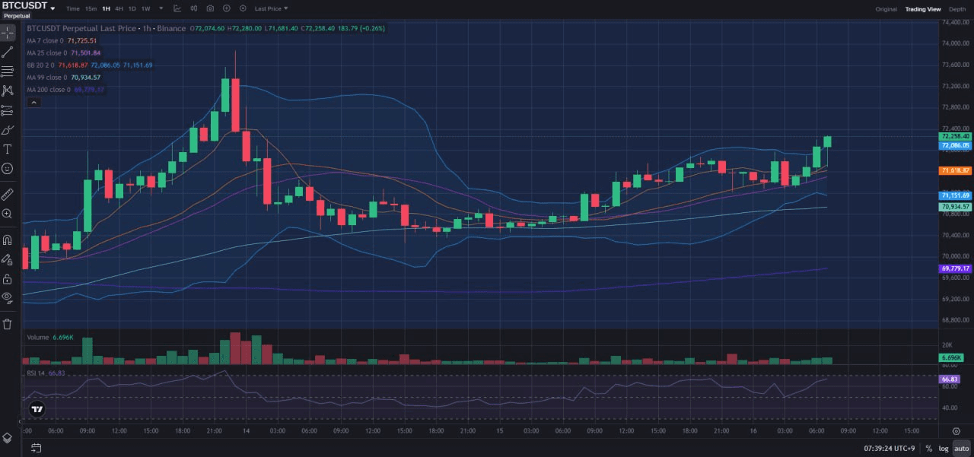This screenshot has width=974, height=457.
Task: Toggle auto scale mode
Action: (x=962, y=449)
